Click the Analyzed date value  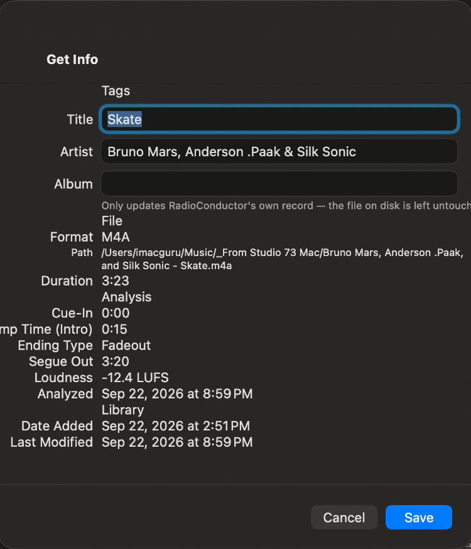point(177,394)
